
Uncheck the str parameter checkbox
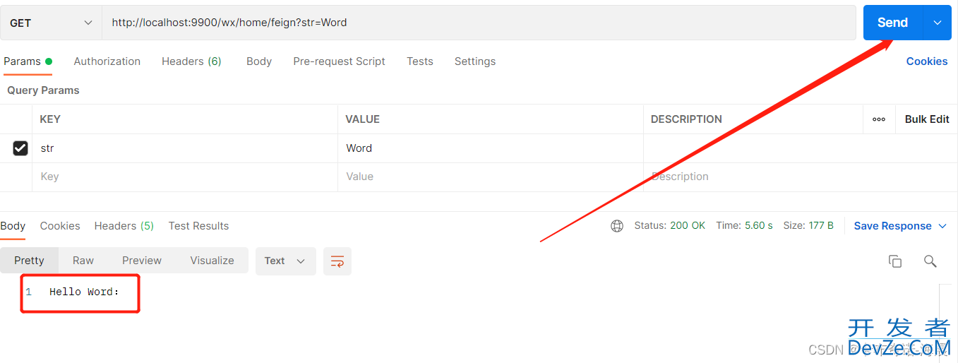pos(20,148)
